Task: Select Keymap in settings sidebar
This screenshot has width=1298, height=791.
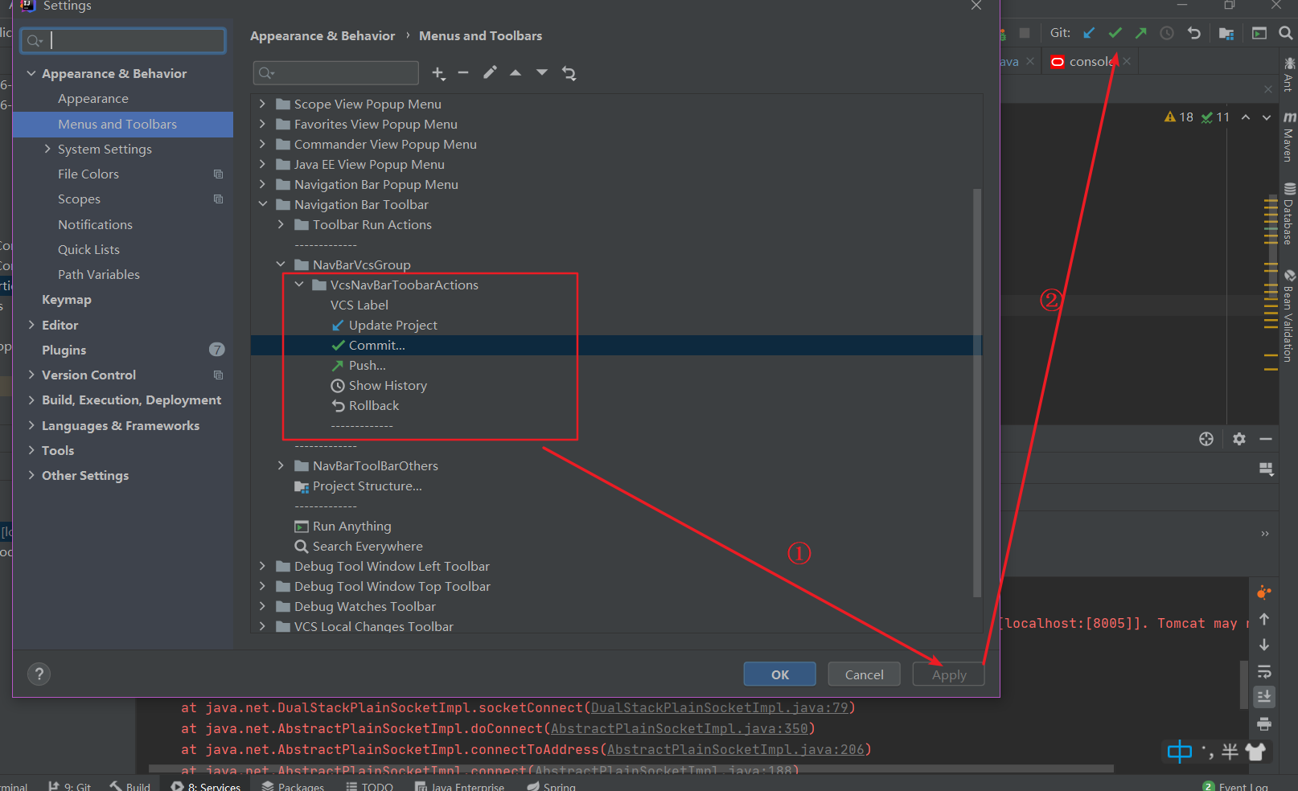Action: tap(67, 299)
